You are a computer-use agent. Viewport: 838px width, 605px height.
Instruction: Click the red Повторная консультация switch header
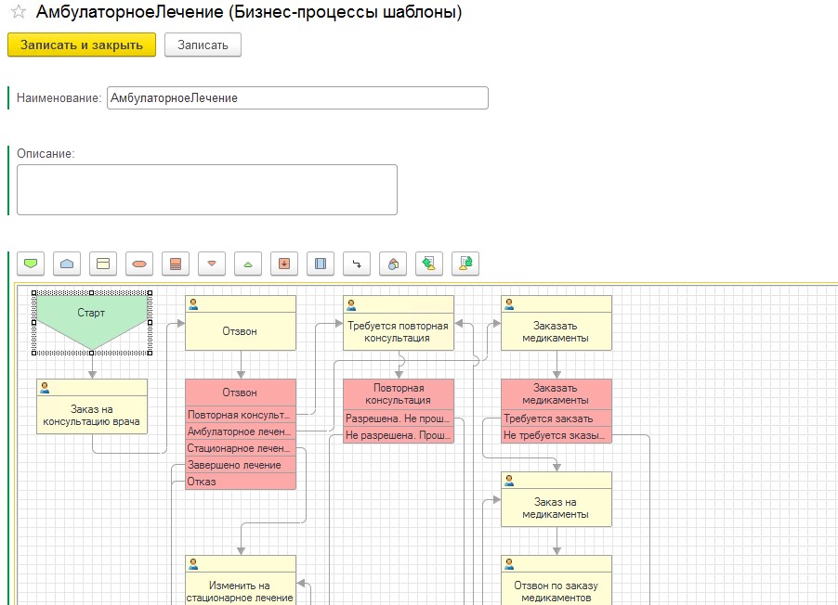coord(399,394)
